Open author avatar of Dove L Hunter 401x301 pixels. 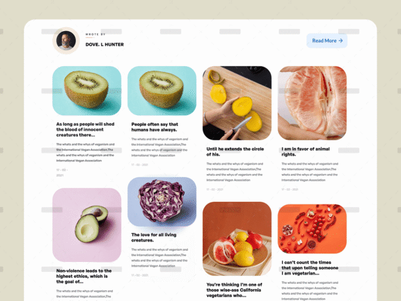click(66, 40)
